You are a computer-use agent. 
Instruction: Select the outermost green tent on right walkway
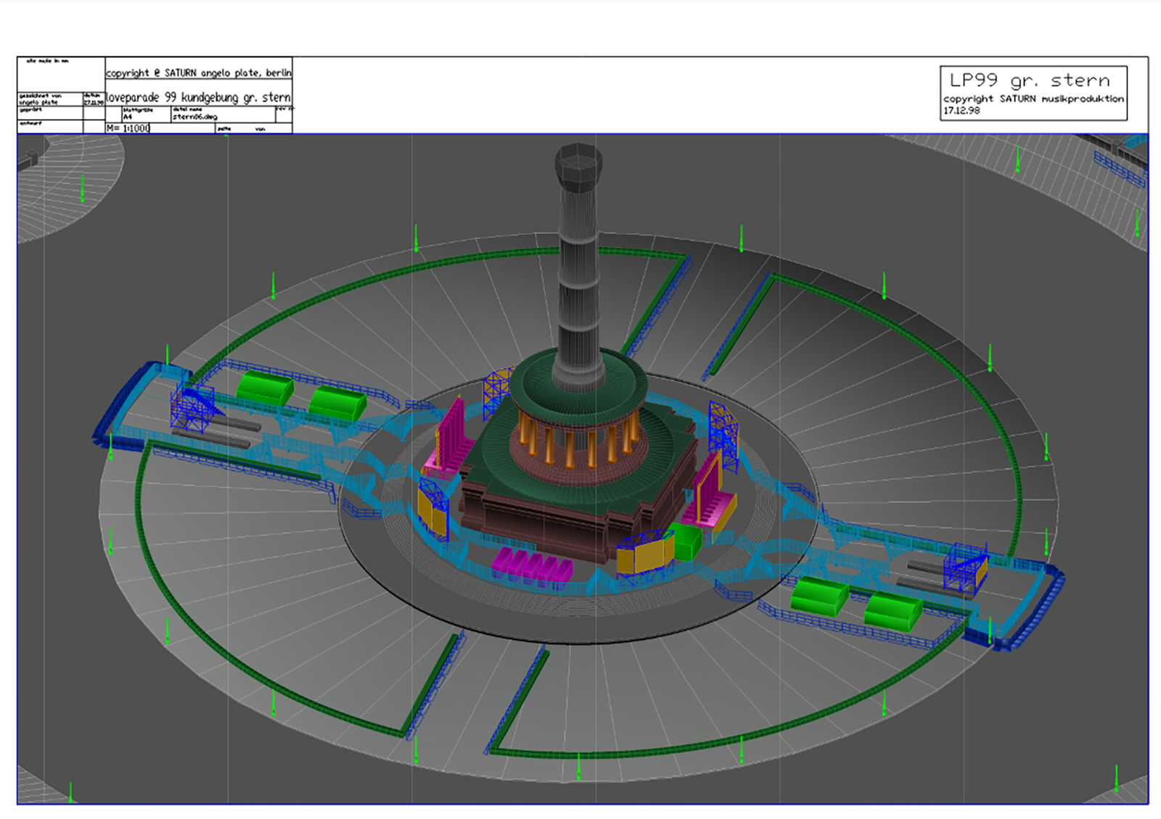[893, 611]
